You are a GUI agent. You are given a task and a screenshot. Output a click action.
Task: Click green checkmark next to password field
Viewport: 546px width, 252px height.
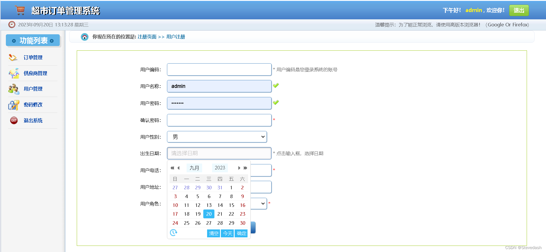[x=276, y=103]
